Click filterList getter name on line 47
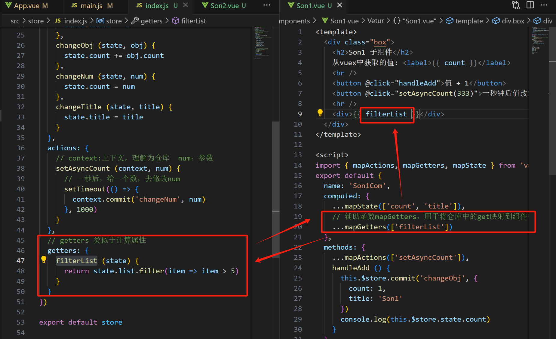This screenshot has width=556, height=339. click(76, 261)
